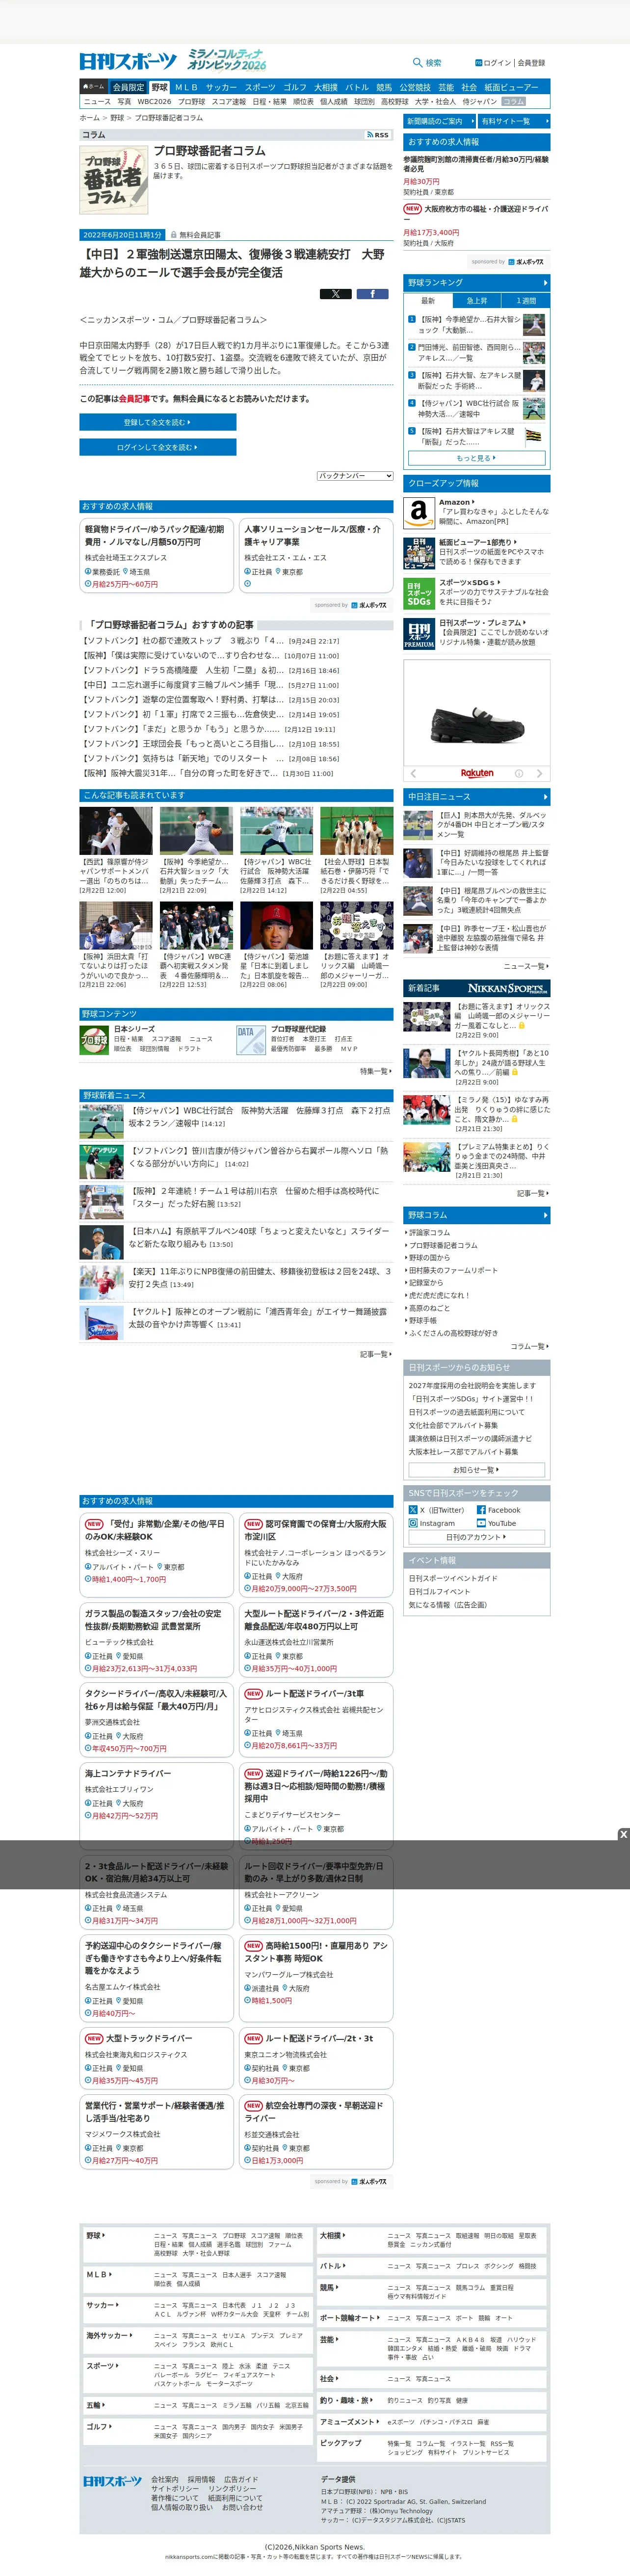This screenshot has width=630, height=2576.
Task: Open the Rakuten ad info icon
Action: tap(518, 773)
